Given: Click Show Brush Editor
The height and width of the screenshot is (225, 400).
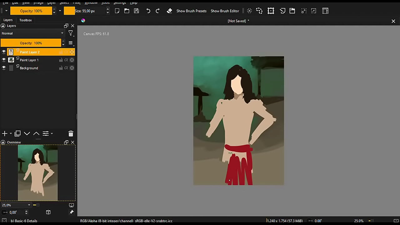Looking at the screenshot, I should coord(225,11).
